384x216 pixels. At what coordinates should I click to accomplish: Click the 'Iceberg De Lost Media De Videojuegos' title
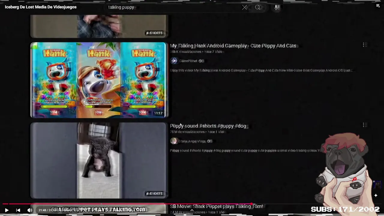(x=41, y=7)
